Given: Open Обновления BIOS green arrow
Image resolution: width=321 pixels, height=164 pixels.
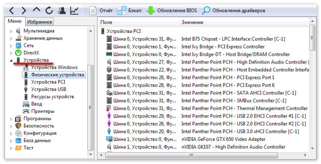Looking at the screenshot, I should tap(172, 10).
